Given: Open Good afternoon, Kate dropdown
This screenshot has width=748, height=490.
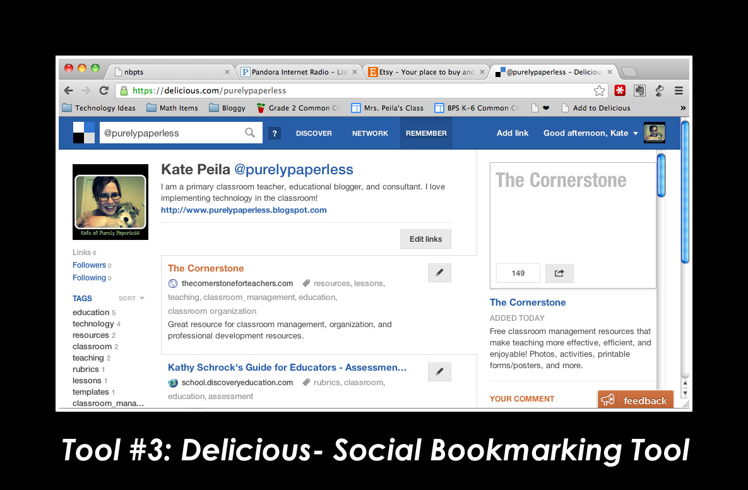Looking at the screenshot, I should click(x=590, y=133).
